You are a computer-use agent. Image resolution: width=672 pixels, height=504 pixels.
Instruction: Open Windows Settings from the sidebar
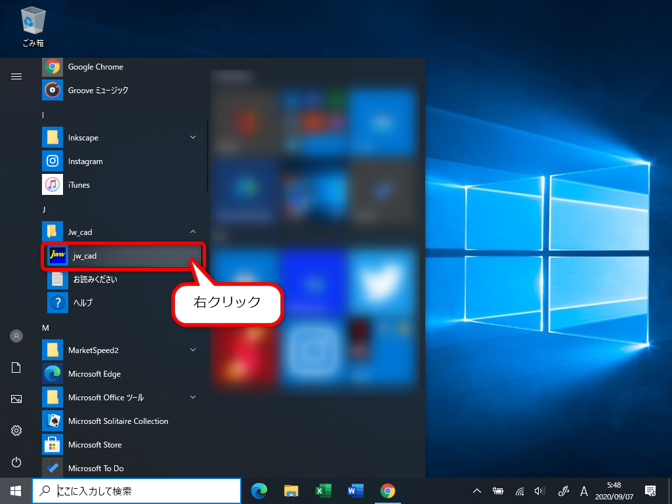point(16,430)
